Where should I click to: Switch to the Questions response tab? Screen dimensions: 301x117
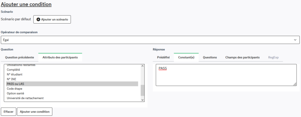point(210,57)
